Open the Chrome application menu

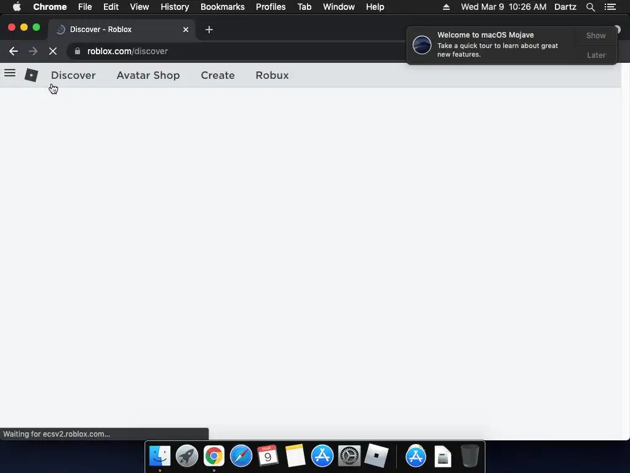50,7
